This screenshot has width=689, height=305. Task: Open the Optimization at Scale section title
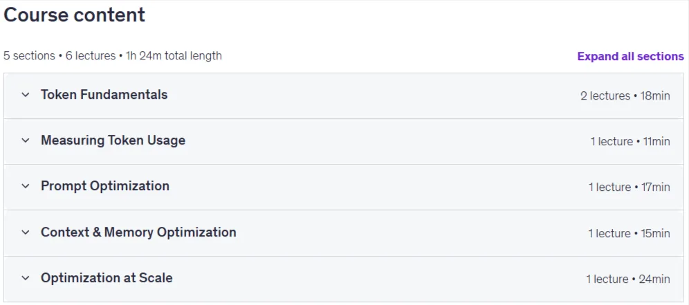tap(107, 278)
